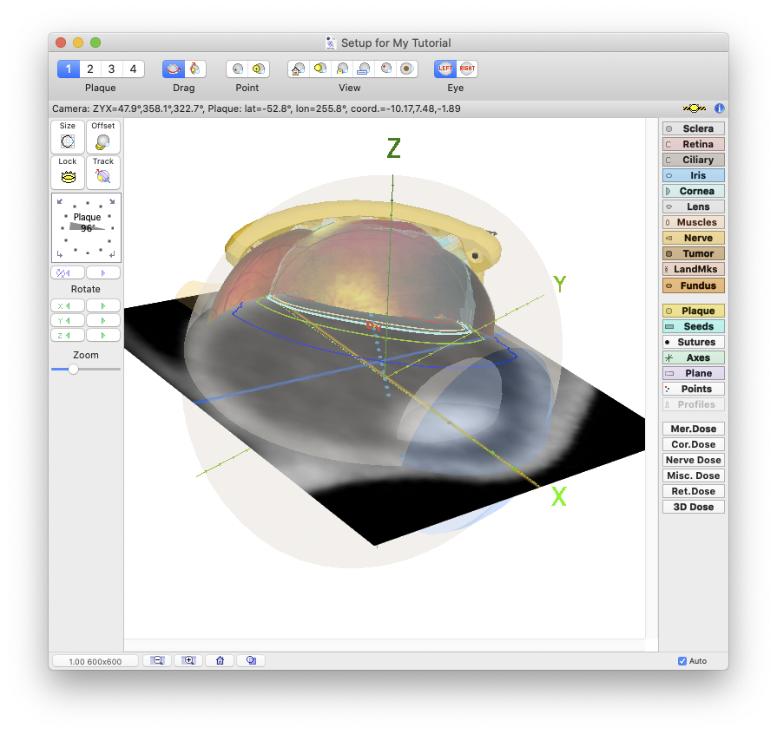Image resolution: width=777 pixels, height=734 pixels.
Task: Toggle Sclera visibility
Action: coord(694,128)
